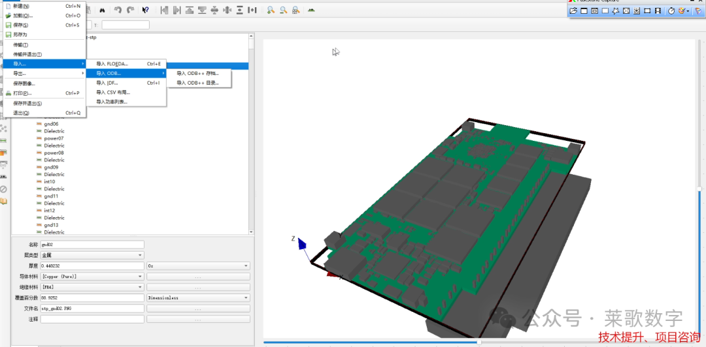The image size is (706, 347).
Task: Click the screen recorder film icon in FastStone
Action: tap(658, 11)
